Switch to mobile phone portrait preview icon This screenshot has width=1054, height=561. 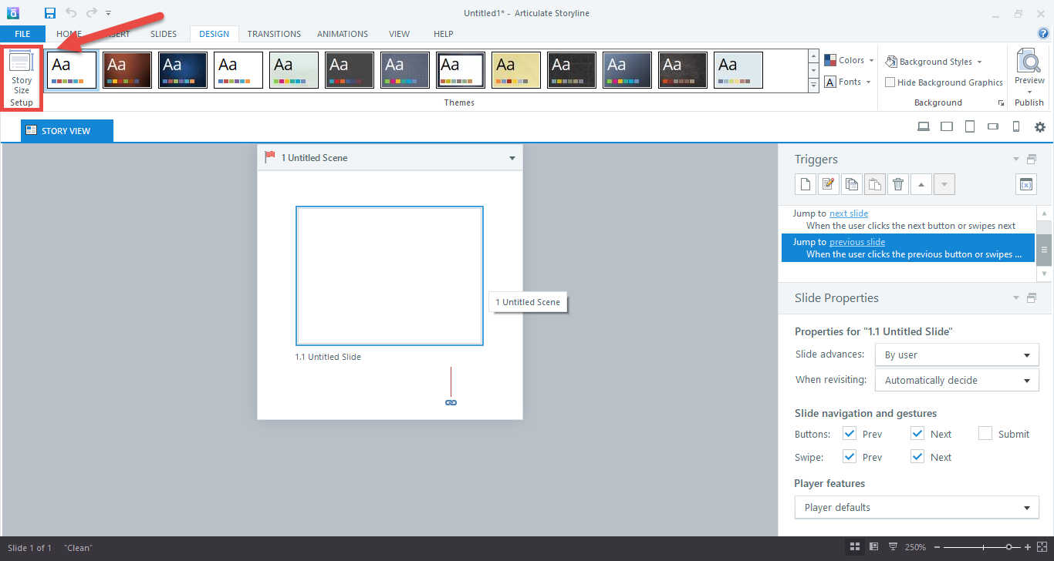pos(1016,127)
